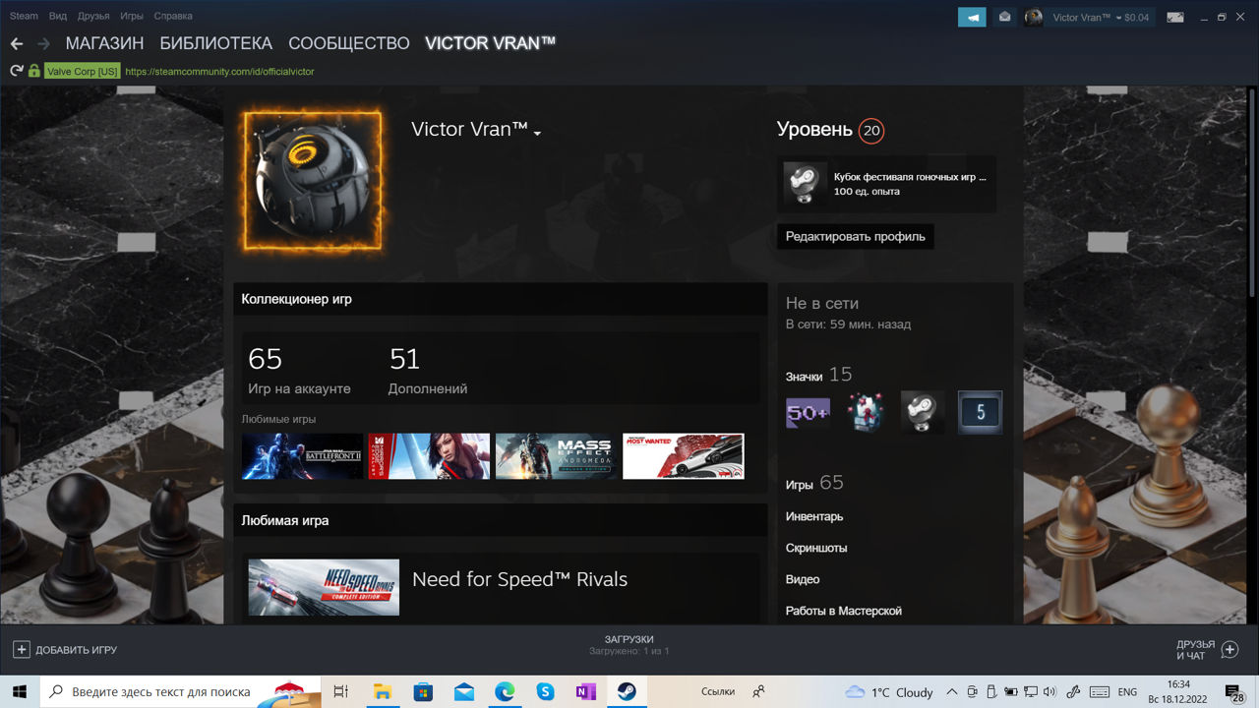
Task: Launch File Explorer from taskbar
Action: click(382, 691)
